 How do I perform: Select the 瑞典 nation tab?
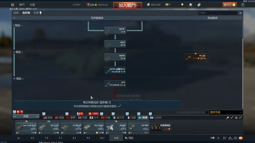coord(143,118)
